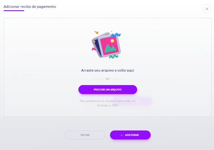Click the plus icon beside ADICIONAR
This screenshot has width=214, height=150.
tap(122, 135)
